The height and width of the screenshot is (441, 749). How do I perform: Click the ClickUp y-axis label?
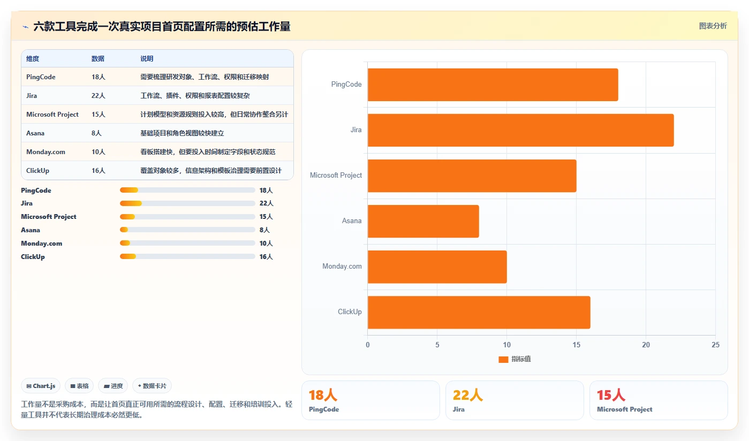point(350,312)
